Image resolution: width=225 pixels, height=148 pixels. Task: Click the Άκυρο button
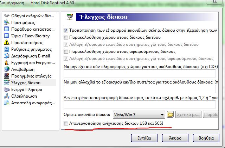click(175, 138)
